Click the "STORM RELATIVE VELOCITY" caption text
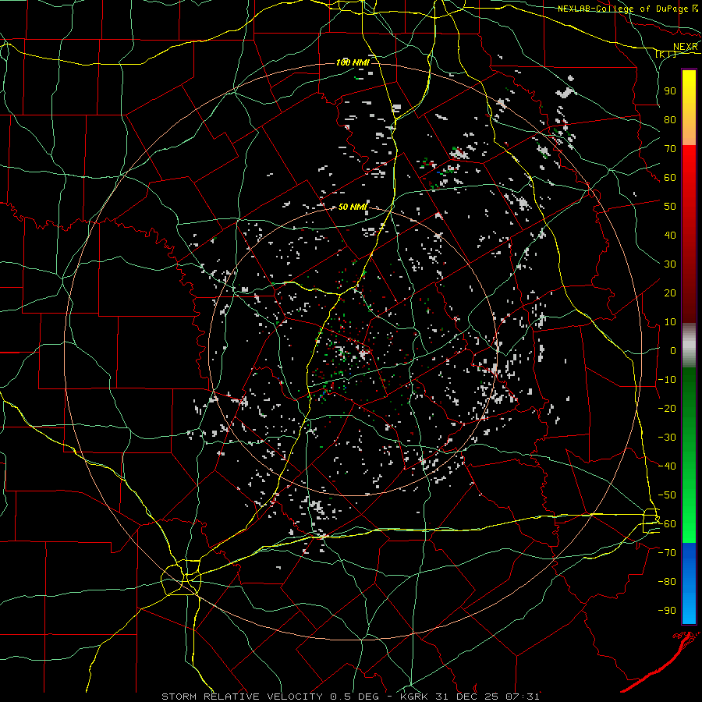Viewport: 702px width, 702px height. (242, 697)
